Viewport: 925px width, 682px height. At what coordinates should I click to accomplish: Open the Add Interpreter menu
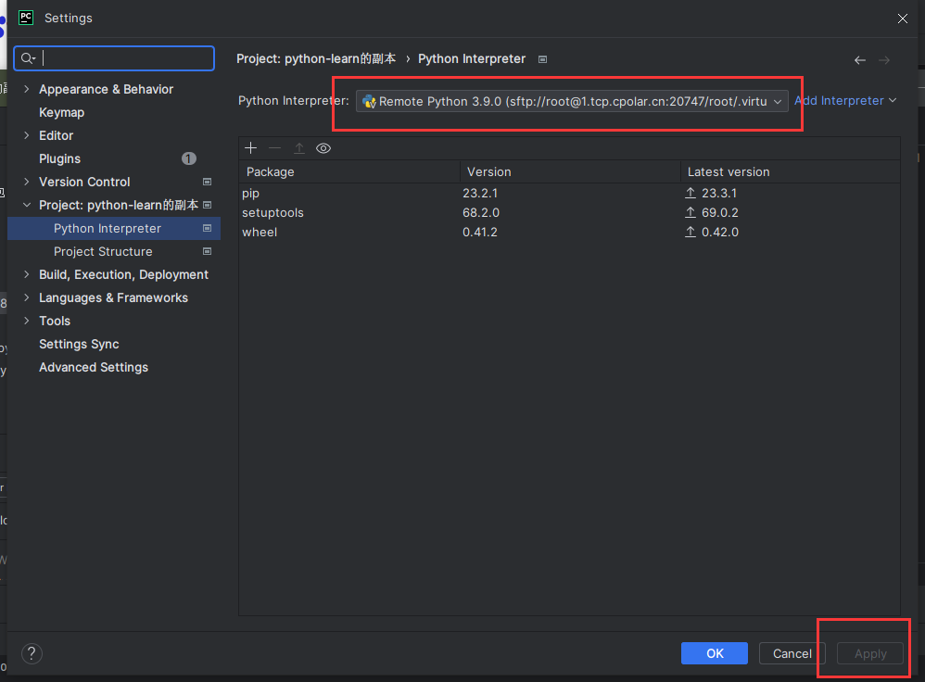[x=845, y=100]
